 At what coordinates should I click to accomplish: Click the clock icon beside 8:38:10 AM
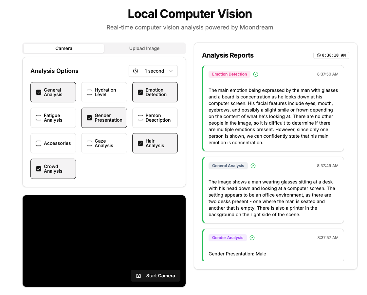tap(319, 55)
